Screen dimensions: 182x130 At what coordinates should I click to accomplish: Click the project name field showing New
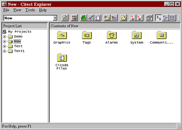coord(29,18)
